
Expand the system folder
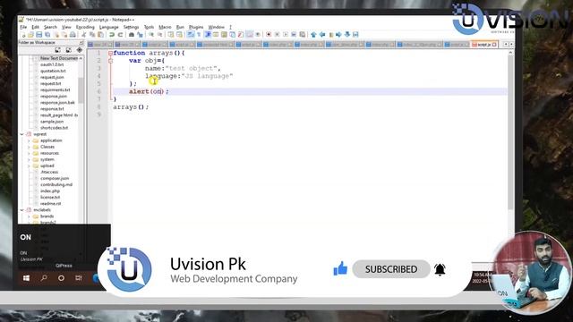click(x=29, y=159)
